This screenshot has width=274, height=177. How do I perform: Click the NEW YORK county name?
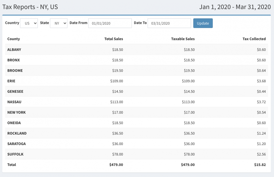pyautogui.click(x=16, y=113)
